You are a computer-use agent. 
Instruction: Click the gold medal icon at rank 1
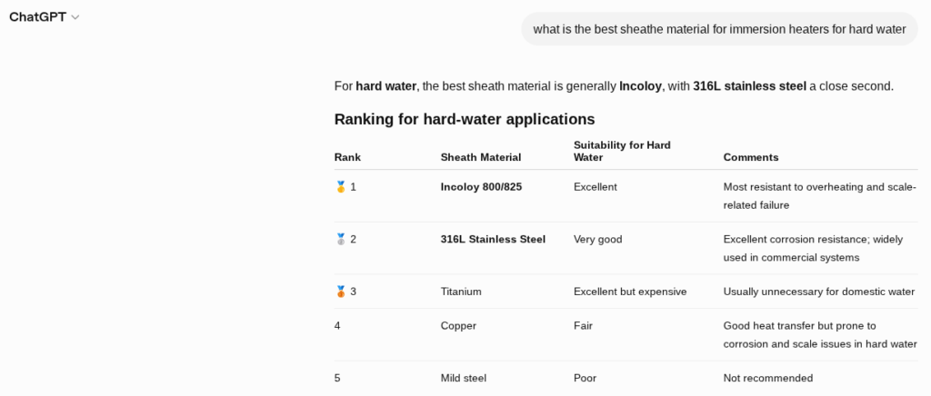[341, 187]
